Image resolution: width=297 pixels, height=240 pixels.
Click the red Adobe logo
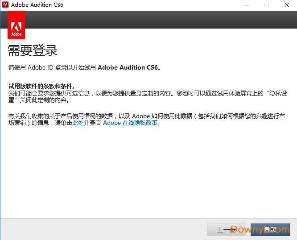(x=16, y=25)
